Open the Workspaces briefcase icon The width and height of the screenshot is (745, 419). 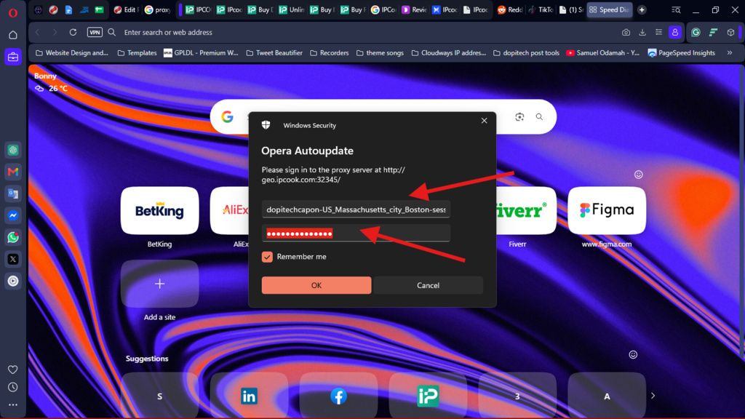tap(13, 57)
